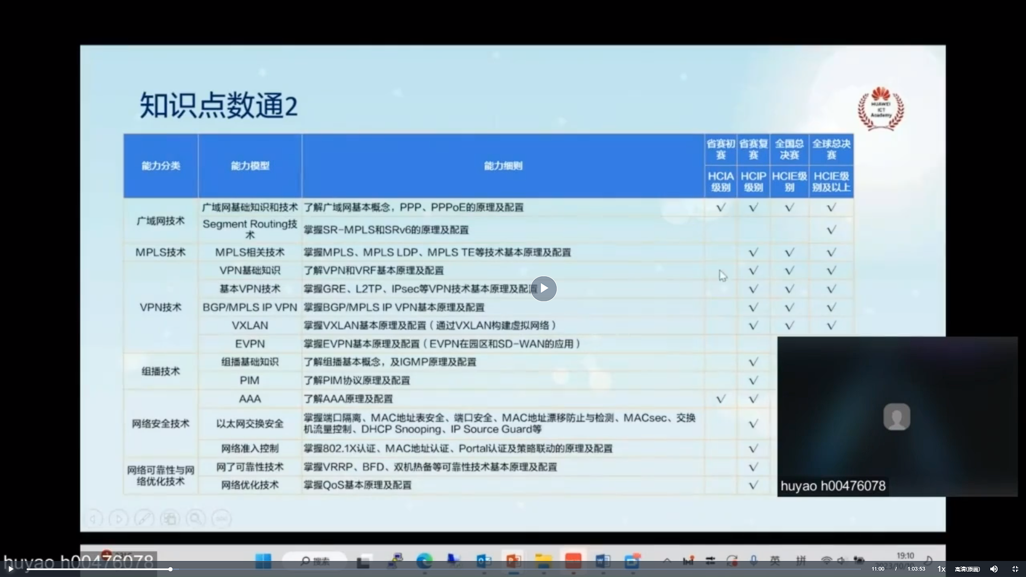Mute the video volume speaker icon
1026x577 pixels.
[994, 569]
